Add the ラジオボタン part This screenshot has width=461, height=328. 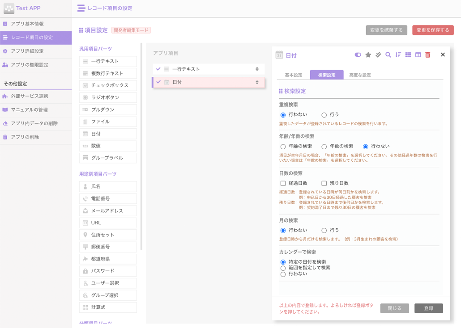click(x=108, y=97)
